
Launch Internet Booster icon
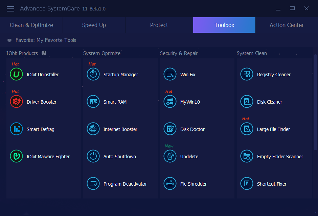(93, 129)
